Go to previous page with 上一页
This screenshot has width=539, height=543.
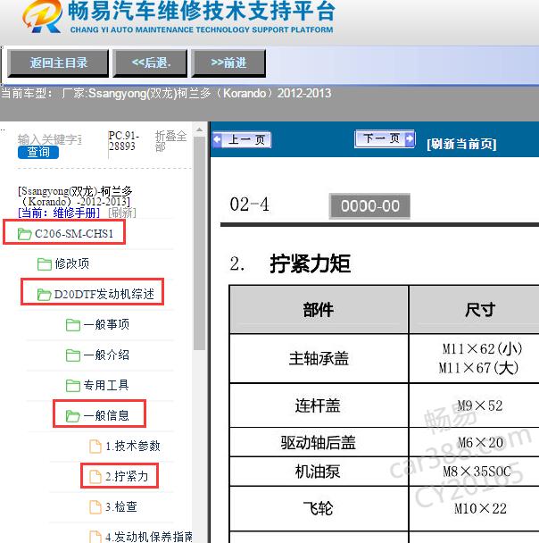242,139
